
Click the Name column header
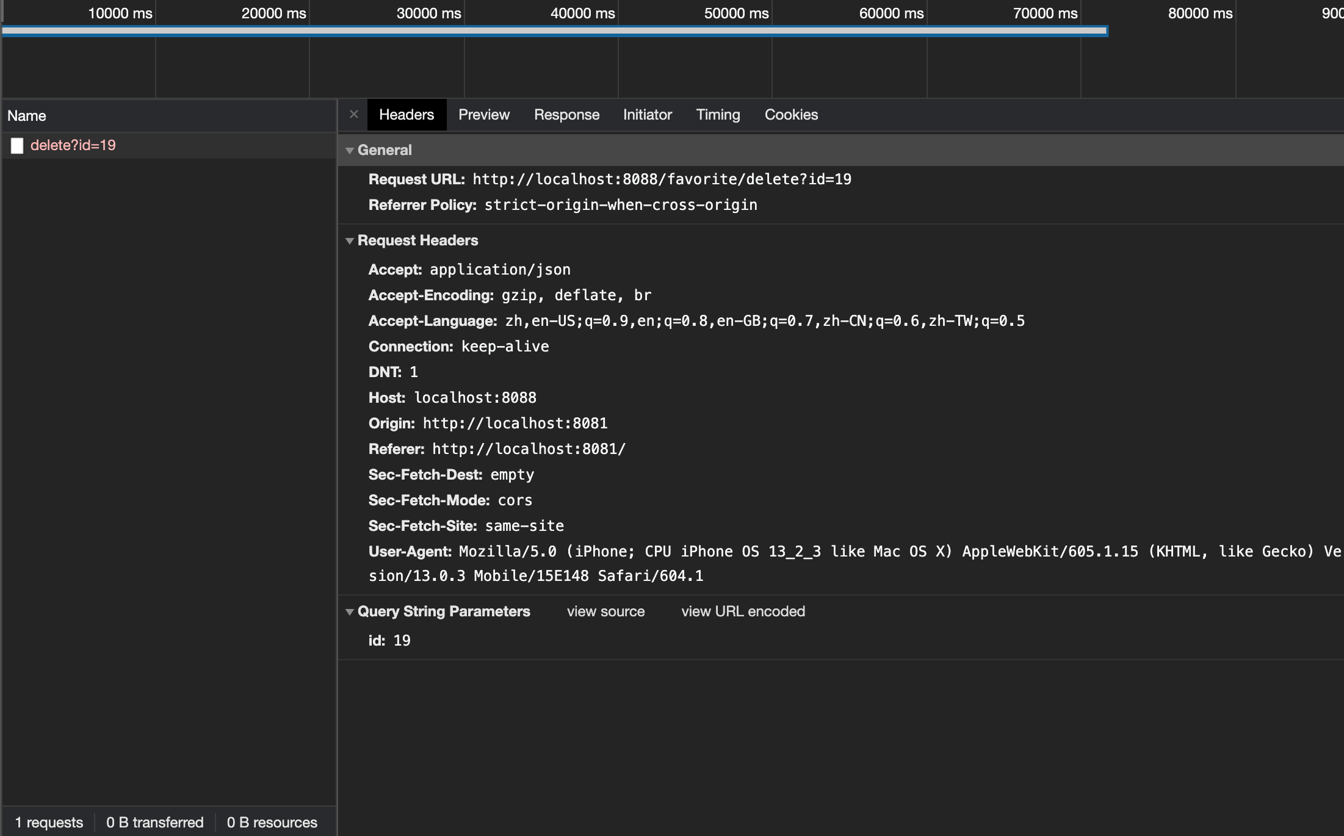27,115
